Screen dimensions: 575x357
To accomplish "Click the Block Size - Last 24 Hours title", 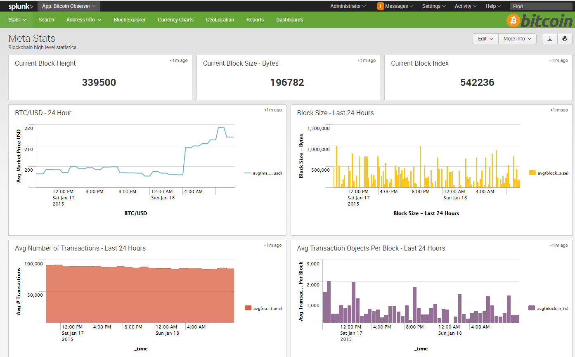I will tap(336, 113).
